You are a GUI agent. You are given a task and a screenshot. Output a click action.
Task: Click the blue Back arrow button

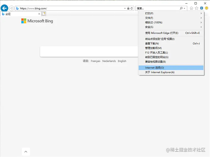coord(4,8)
